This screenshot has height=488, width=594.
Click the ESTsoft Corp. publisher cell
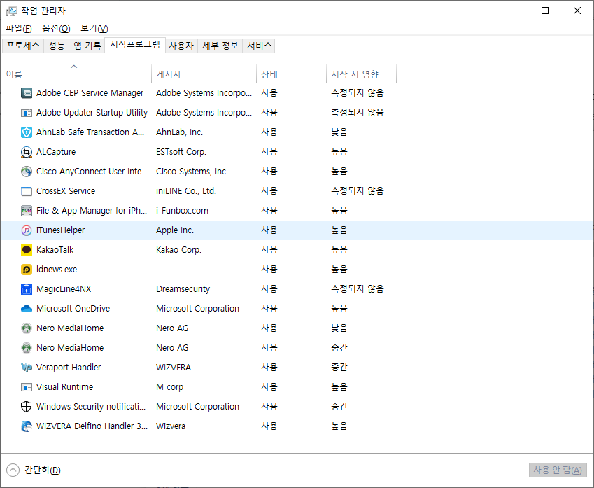point(181,152)
